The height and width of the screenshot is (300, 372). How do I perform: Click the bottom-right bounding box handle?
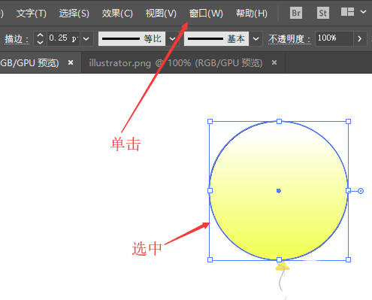click(348, 260)
